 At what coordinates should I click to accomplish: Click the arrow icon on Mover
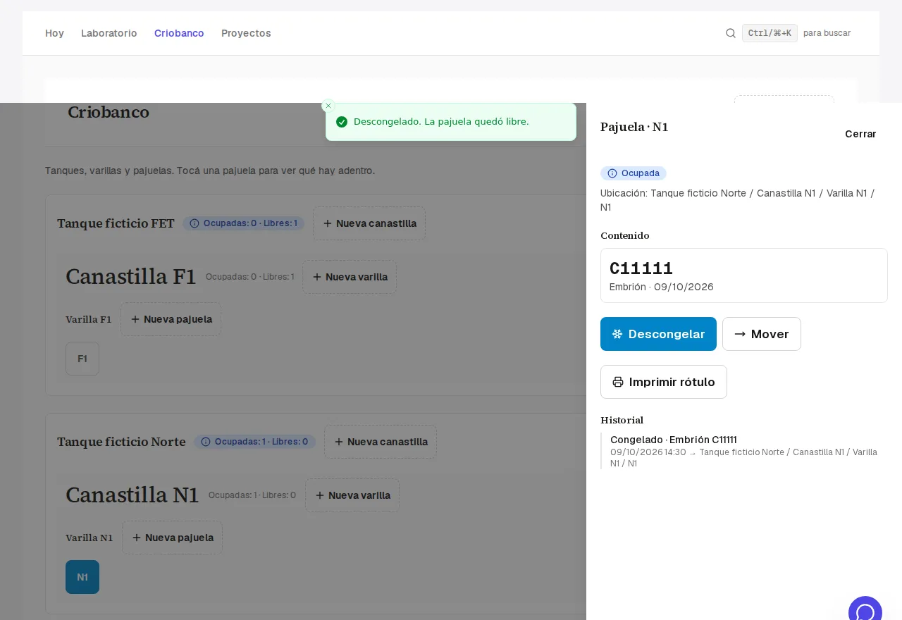pyautogui.click(x=740, y=334)
